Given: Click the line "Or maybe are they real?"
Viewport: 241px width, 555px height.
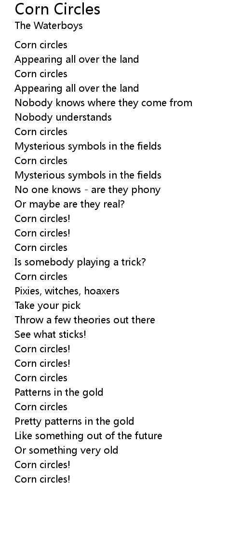Looking at the screenshot, I should pyautogui.click(x=69, y=204).
